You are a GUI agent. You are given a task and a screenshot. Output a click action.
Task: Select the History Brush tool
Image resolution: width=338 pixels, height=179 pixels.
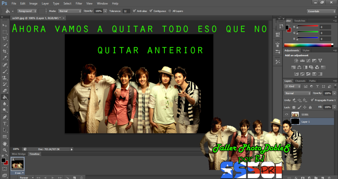(x=5, y=84)
